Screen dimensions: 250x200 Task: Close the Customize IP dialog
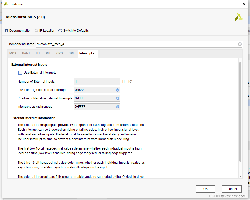[244, 4]
